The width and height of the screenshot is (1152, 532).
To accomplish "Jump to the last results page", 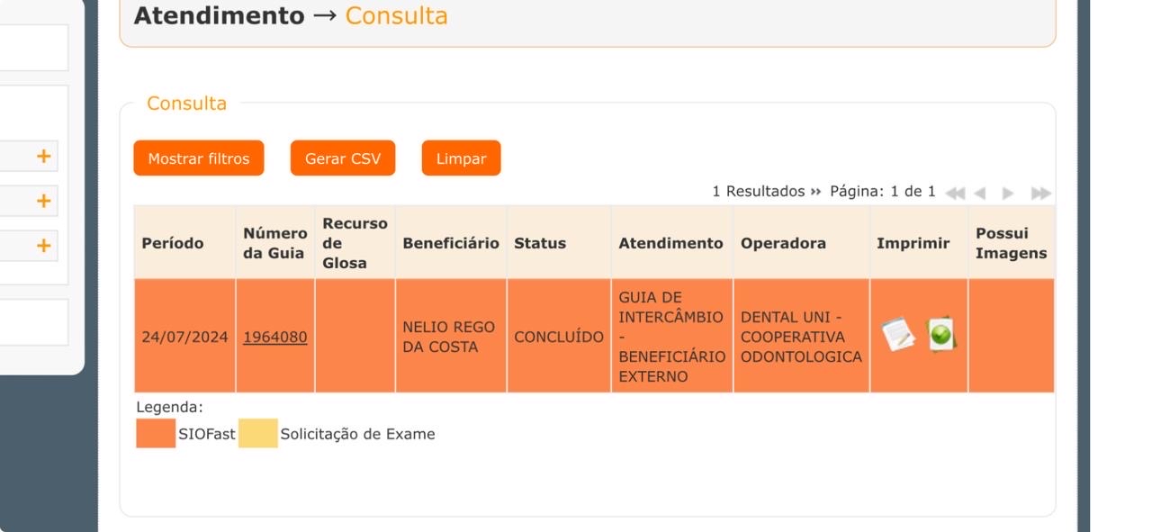I will click(x=1040, y=193).
